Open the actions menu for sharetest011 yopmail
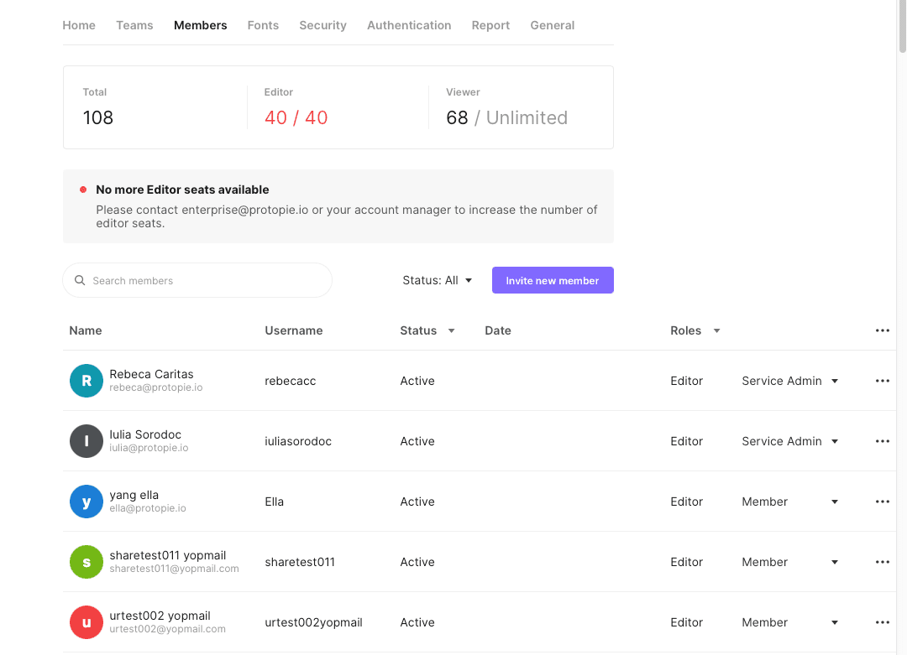The width and height of the screenshot is (907, 655). pos(882,562)
